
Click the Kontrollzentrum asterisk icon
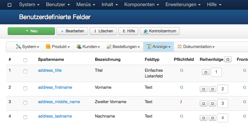click(145, 31)
